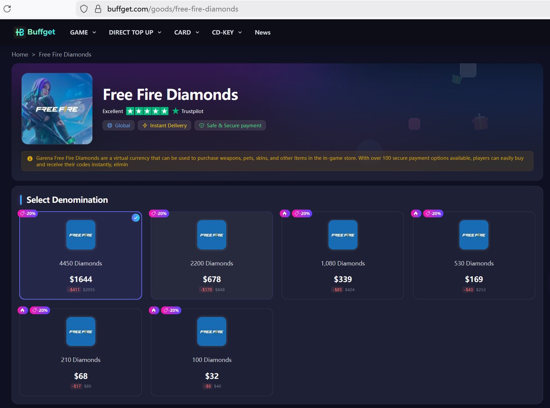Click the $678 price
The width and height of the screenshot is (550, 408).
pyautogui.click(x=212, y=279)
